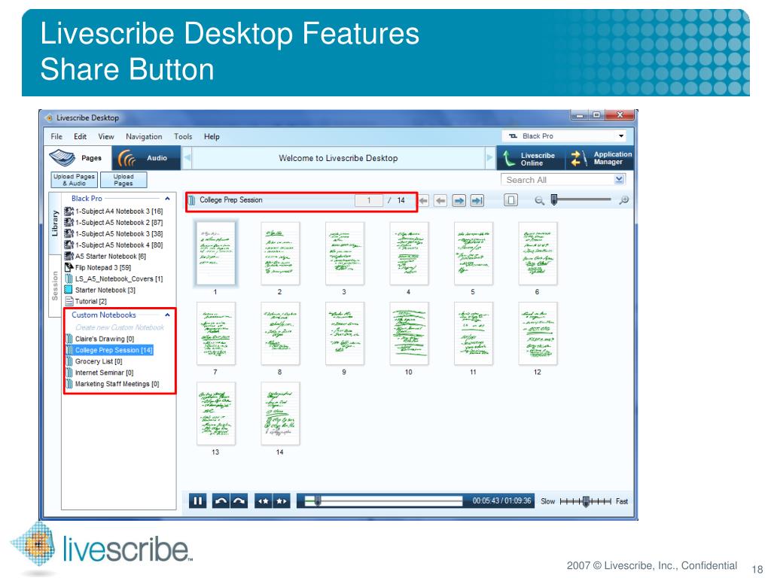Click the audio progress bar
Screen dimensions: 771x578
click(383, 500)
